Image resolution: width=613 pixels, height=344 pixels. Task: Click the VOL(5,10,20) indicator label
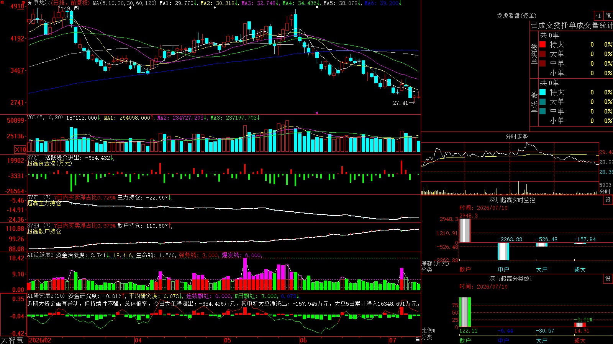(45, 118)
